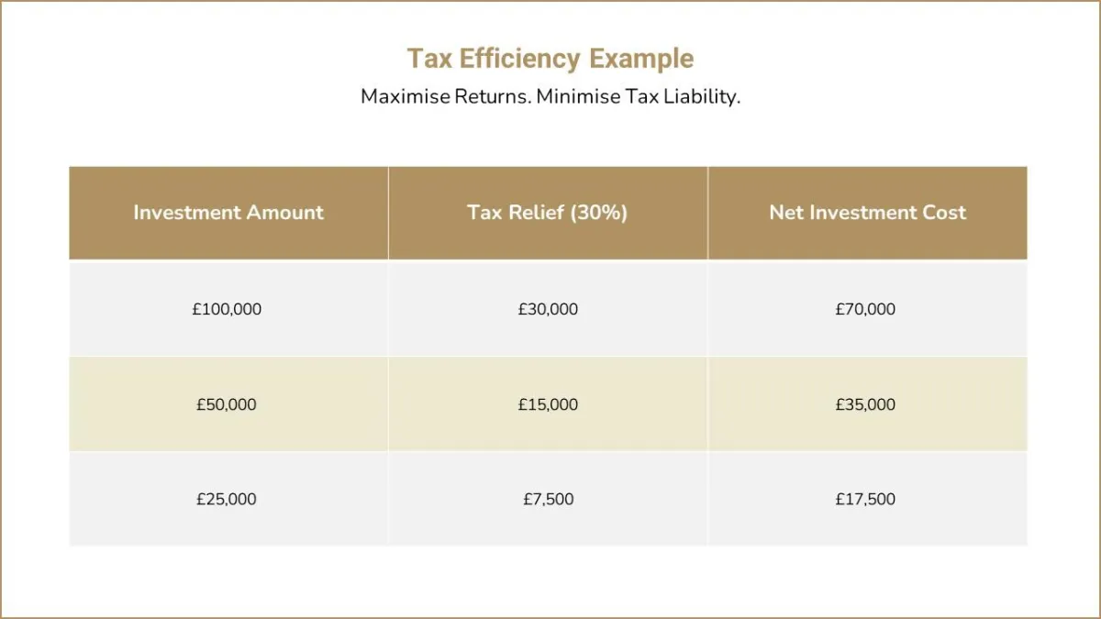Select the £25,000 investment cell

point(228,499)
